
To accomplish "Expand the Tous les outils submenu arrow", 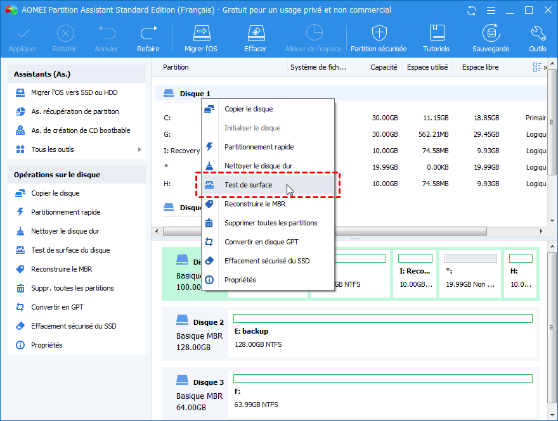I will pos(139,149).
